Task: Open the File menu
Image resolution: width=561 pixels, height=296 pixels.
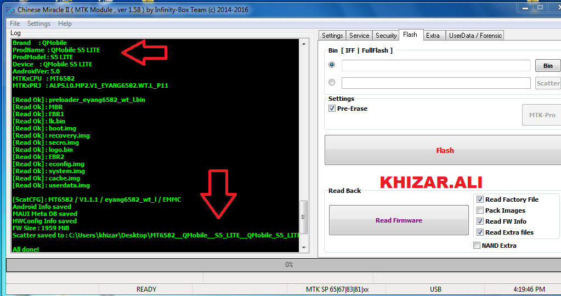Action: click(x=15, y=24)
